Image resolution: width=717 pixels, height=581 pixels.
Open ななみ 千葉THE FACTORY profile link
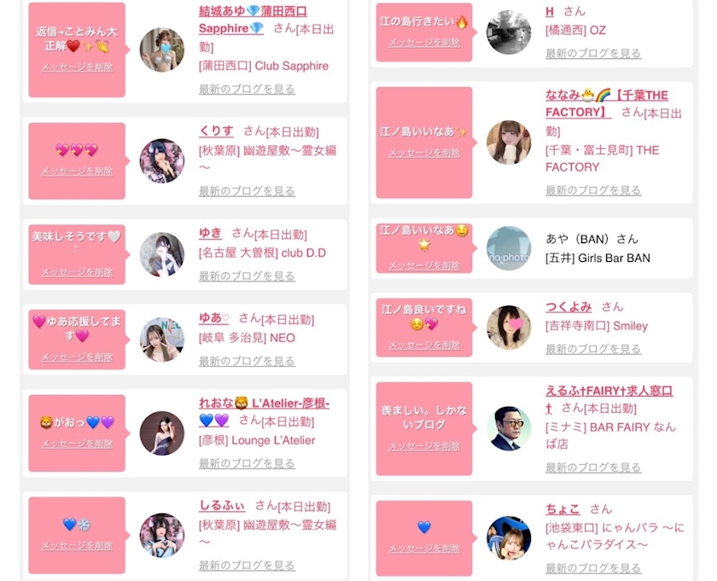(x=607, y=104)
